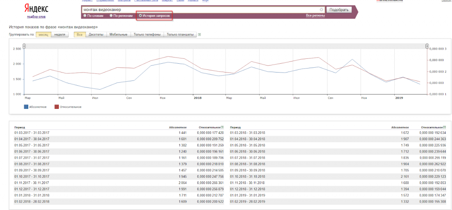Select the По регионам radio option
Viewport: 452px width, 210px height.
[111, 15]
